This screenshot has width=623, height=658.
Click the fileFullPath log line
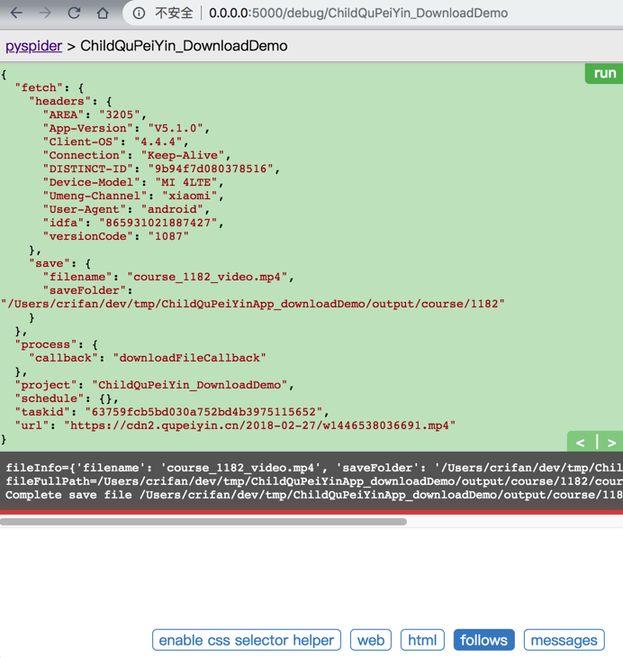[x=314, y=481]
